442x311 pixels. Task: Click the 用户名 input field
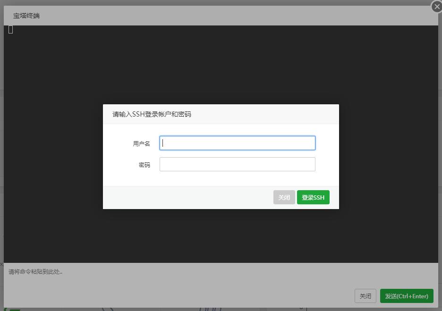point(238,143)
